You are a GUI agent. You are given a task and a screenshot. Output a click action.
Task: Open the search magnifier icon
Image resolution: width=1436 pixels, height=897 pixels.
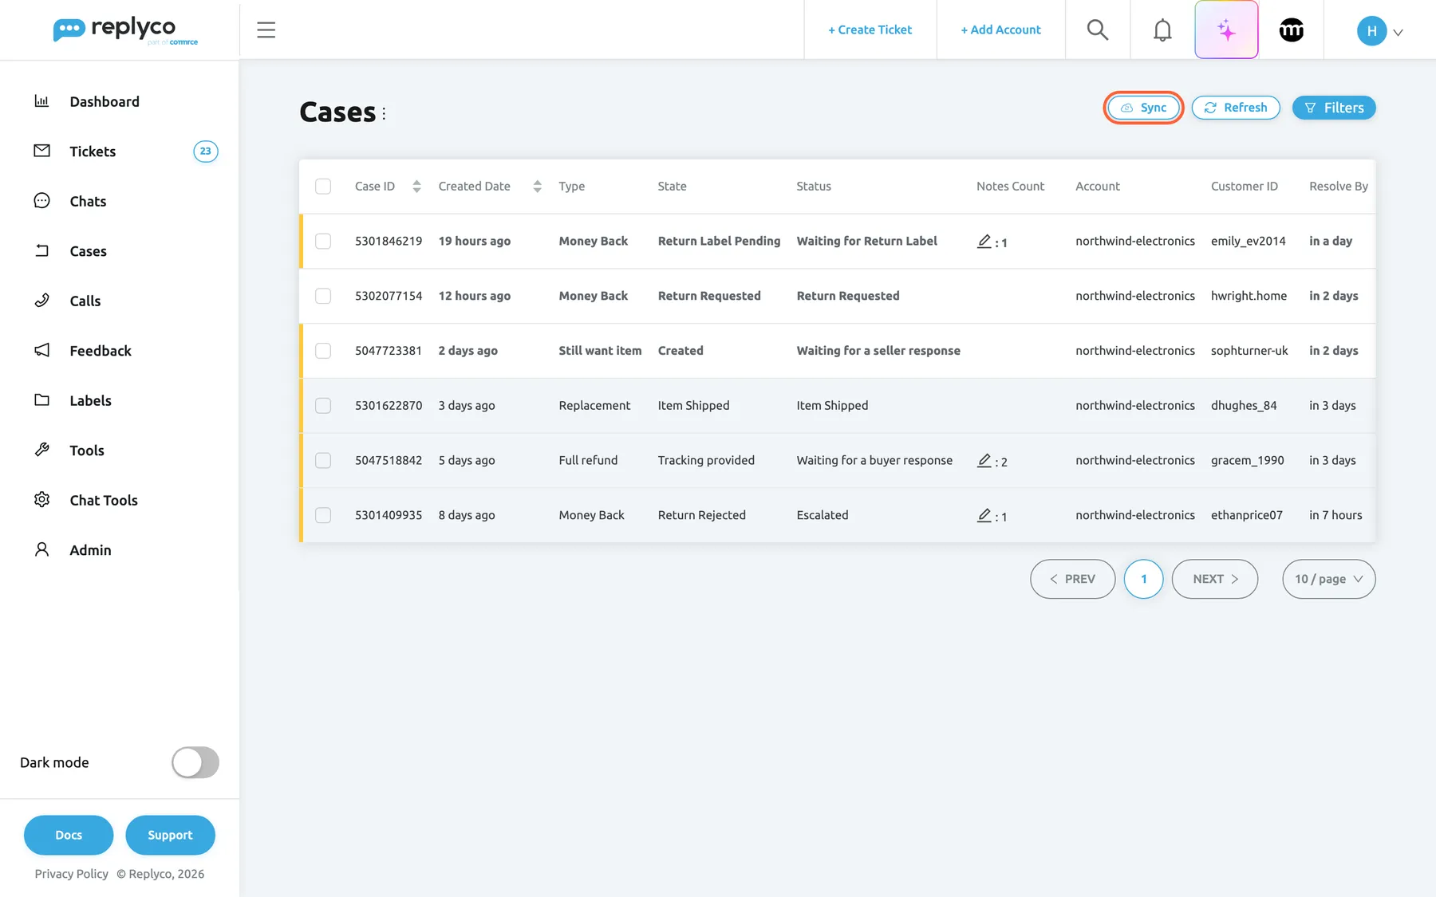click(1098, 30)
